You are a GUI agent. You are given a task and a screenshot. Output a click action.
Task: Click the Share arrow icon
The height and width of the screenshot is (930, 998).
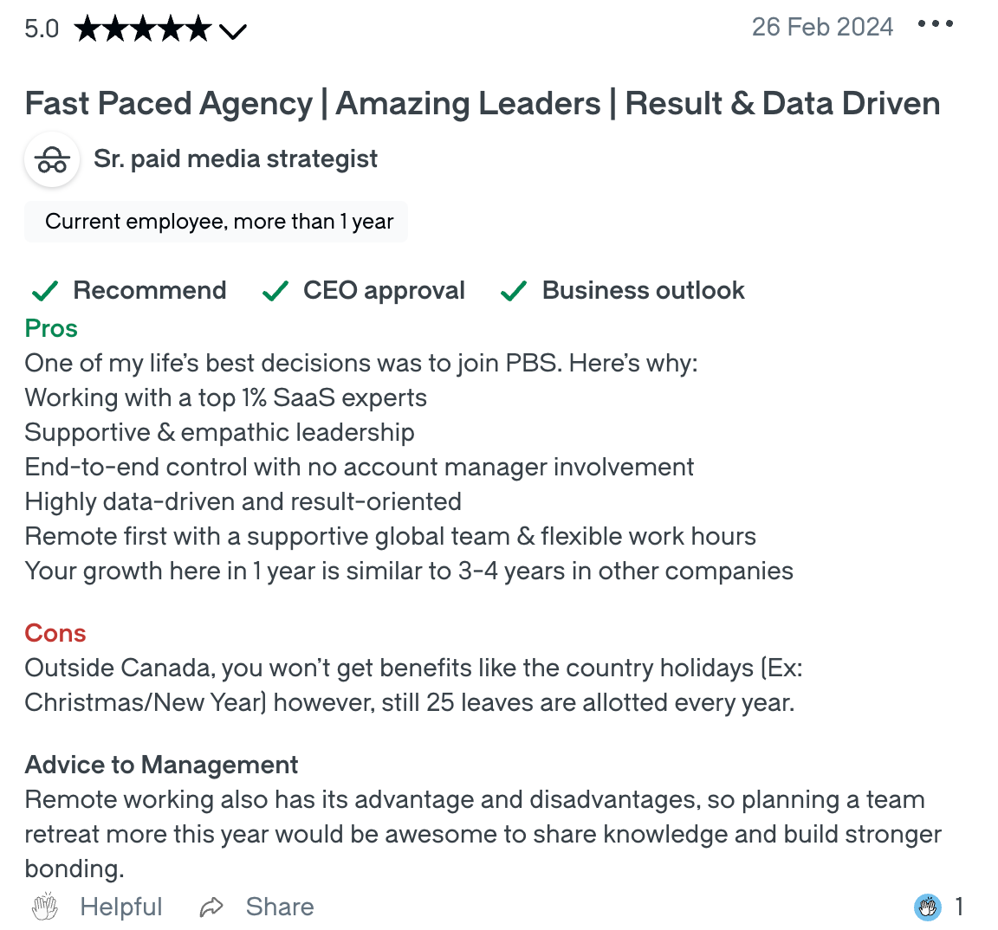pyautogui.click(x=211, y=907)
